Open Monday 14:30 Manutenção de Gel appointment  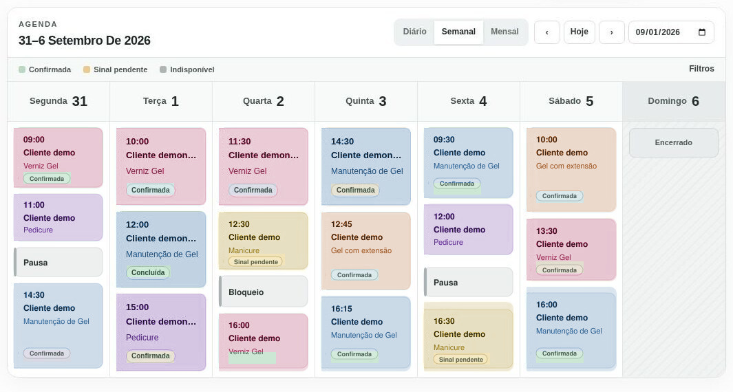(x=59, y=326)
